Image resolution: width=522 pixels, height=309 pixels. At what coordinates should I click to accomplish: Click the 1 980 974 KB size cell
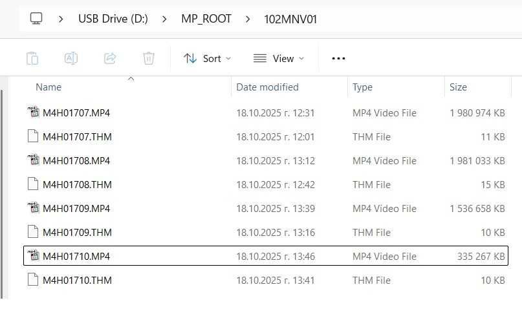click(x=477, y=113)
